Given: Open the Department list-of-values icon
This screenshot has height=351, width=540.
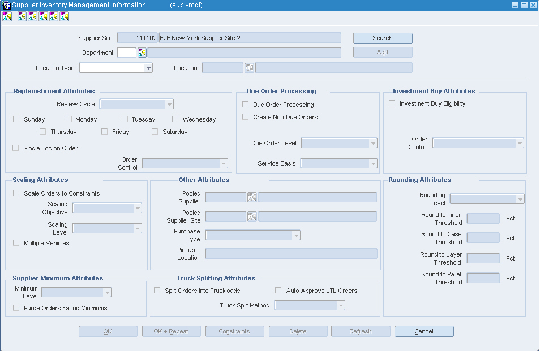Looking at the screenshot, I should (142, 53).
